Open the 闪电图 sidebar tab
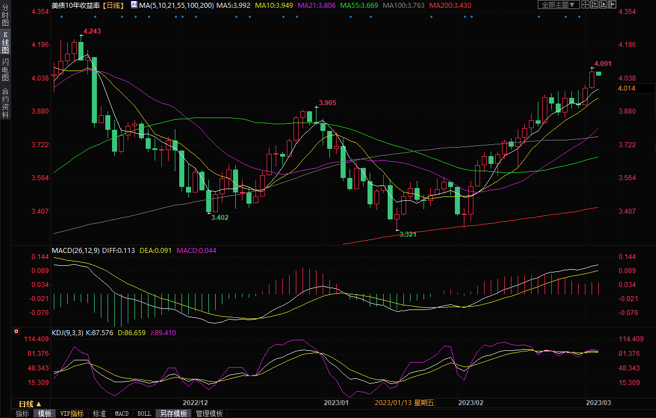The height and width of the screenshot is (418, 656). pos(6,70)
